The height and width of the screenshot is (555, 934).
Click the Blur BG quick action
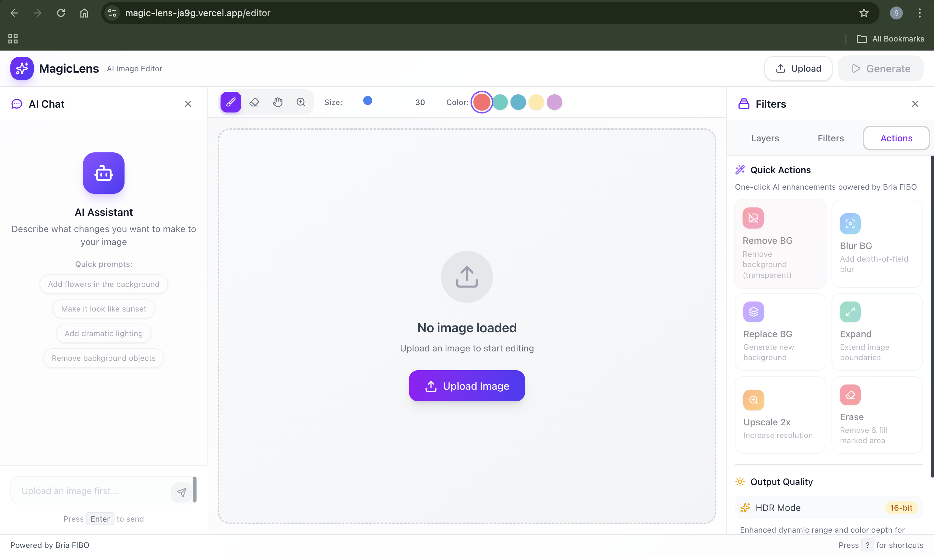pos(877,244)
